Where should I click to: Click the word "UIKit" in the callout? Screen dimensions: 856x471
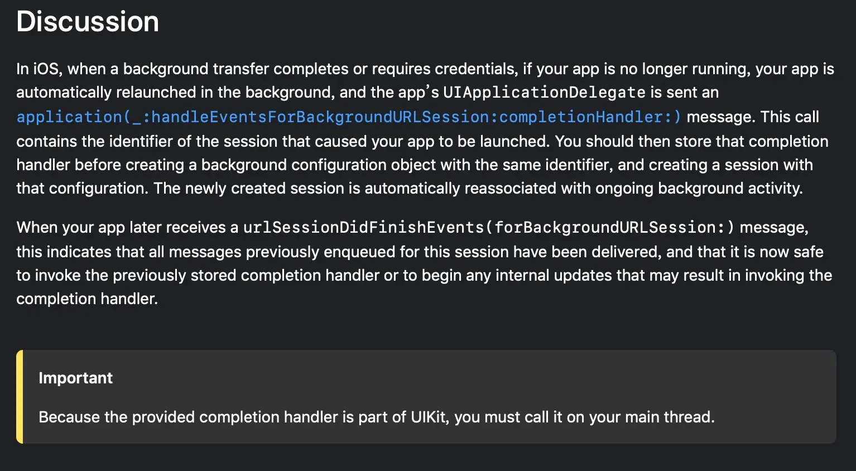pos(429,417)
